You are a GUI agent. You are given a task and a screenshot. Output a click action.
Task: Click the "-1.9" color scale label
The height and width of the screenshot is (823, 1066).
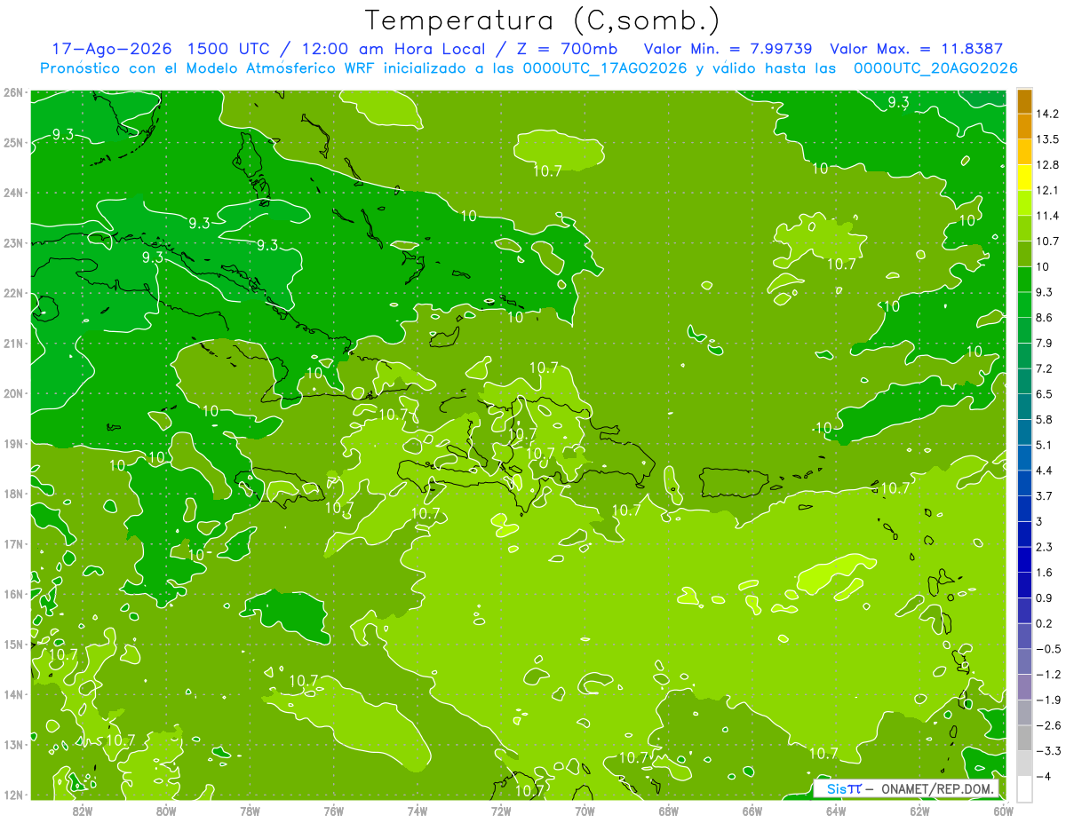point(1048,700)
